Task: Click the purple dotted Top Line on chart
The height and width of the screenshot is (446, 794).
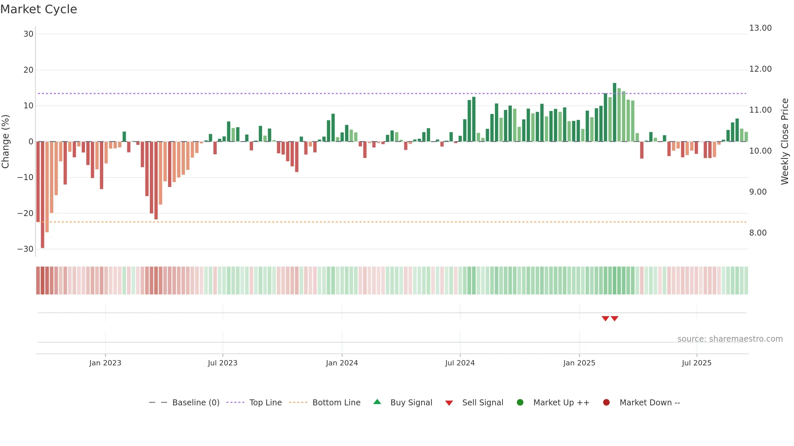Action: 392,93
